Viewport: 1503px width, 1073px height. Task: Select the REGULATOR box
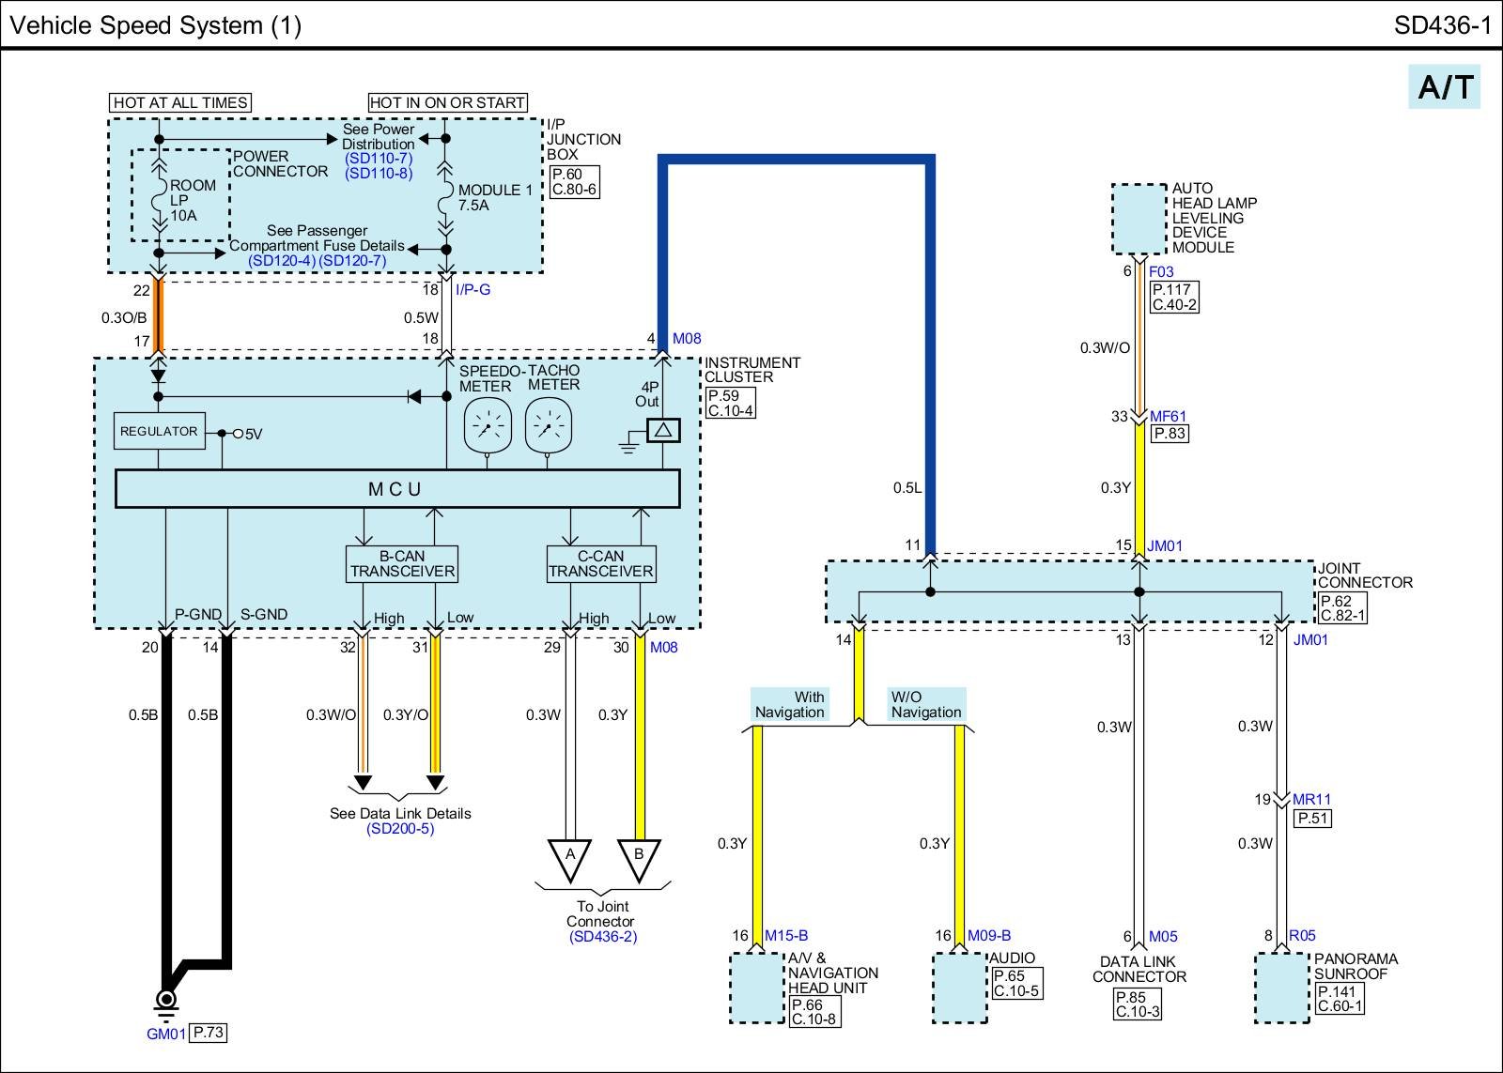pyautogui.click(x=159, y=431)
